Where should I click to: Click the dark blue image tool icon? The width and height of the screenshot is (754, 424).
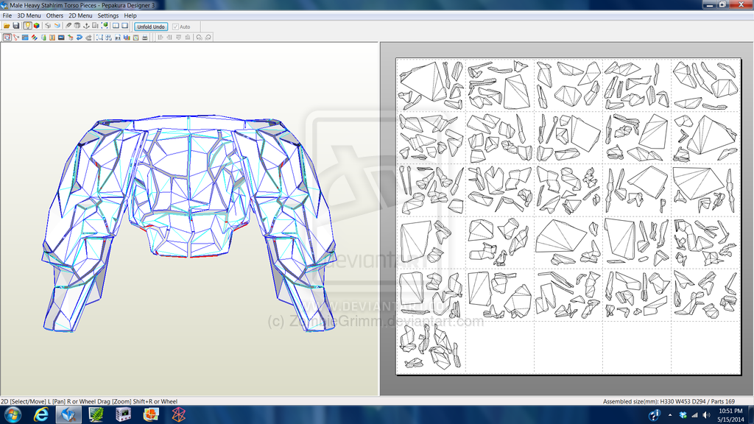(x=61, y=38)
